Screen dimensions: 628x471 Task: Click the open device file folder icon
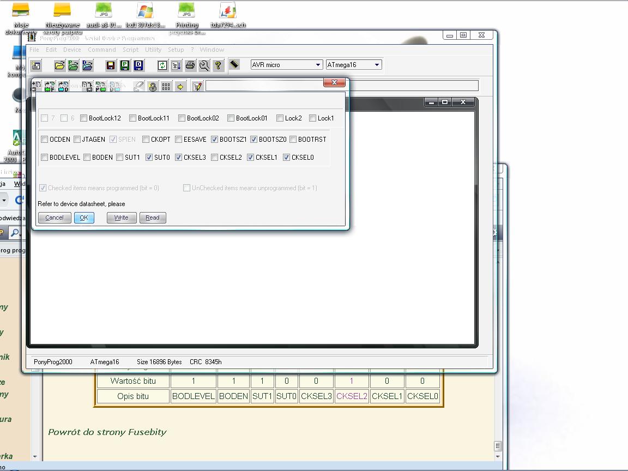[x=59, y=65]
